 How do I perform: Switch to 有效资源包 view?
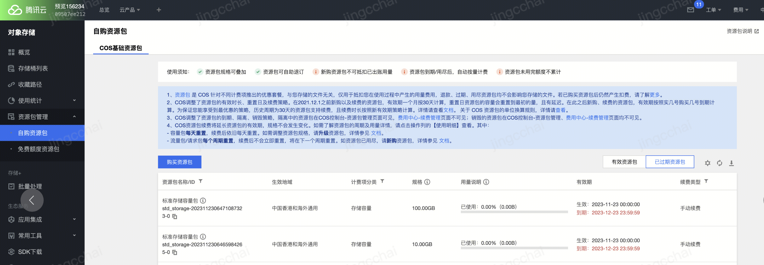[x=624, y=162]
